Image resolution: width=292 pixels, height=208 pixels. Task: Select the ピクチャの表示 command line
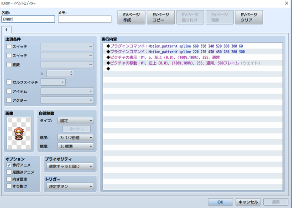[x=193, y=57]
